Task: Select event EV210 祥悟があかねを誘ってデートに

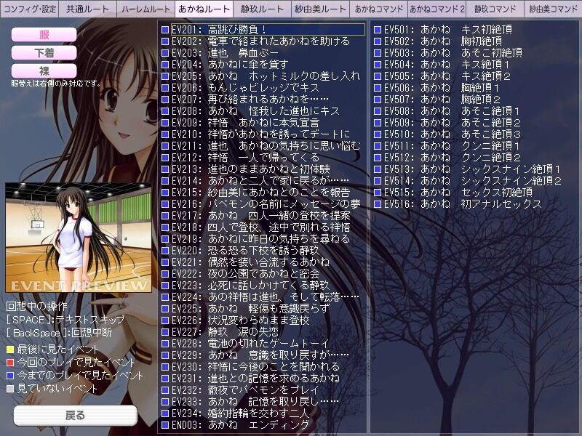Action: point(260,134)
